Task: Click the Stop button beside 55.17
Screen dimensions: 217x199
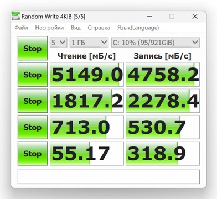Action: (x=33, y=154)
